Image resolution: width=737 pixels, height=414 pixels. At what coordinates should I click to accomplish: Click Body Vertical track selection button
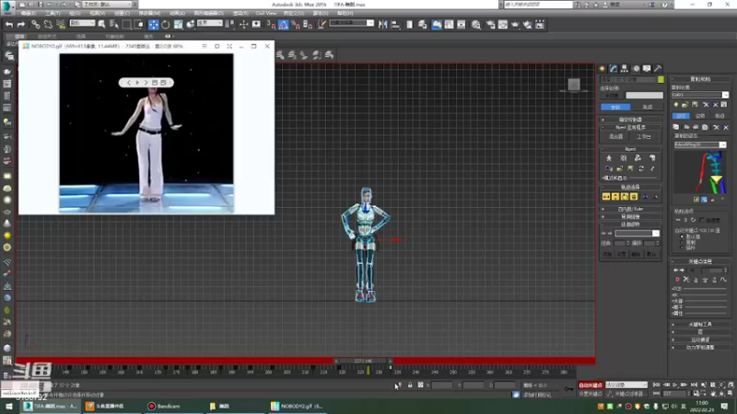point(615,197)
